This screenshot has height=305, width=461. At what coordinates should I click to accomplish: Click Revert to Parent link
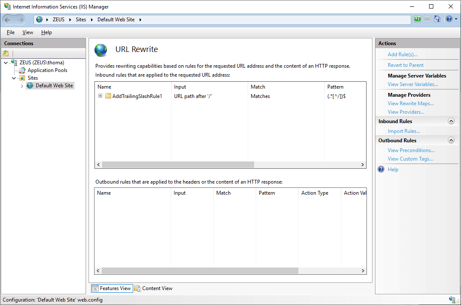coord(405,65)
